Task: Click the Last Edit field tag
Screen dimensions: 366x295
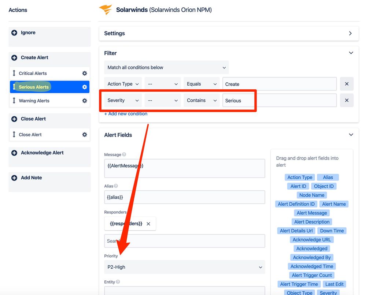Action: coord(334,284)
